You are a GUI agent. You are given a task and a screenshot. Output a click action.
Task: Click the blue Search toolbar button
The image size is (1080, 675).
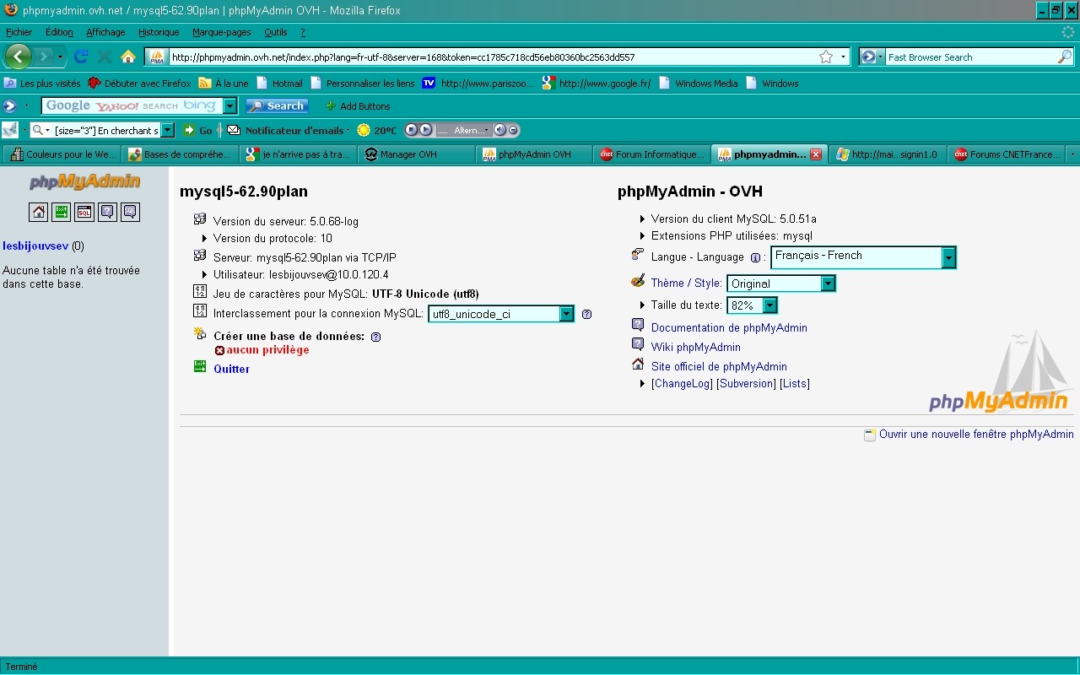[277, 105]
